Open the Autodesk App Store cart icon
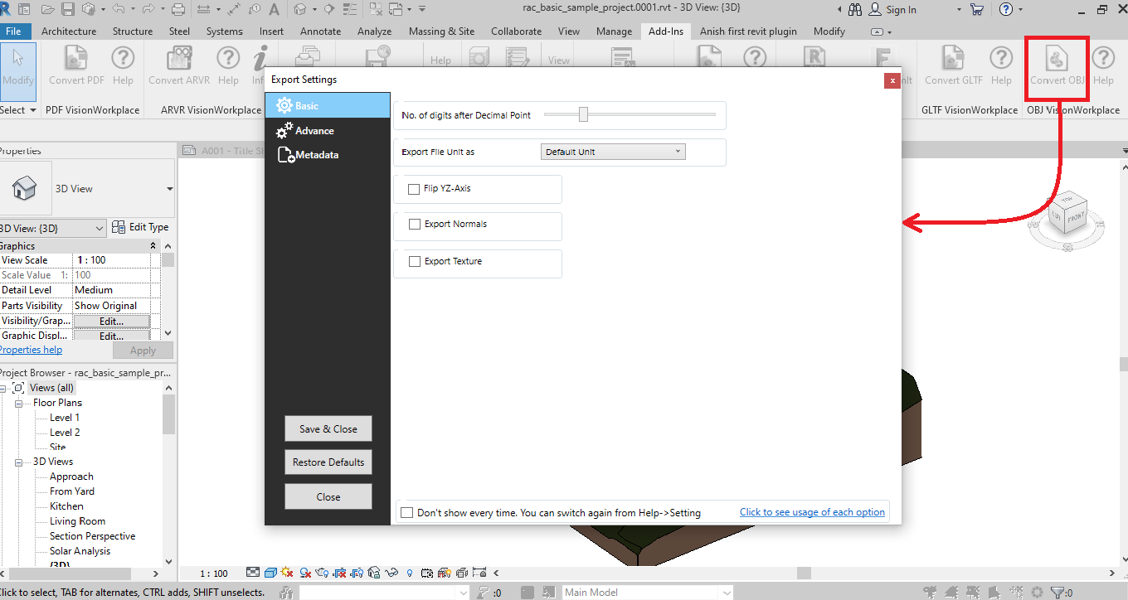1128x600 pixels. pyautogui.click(x=977, y=10)
